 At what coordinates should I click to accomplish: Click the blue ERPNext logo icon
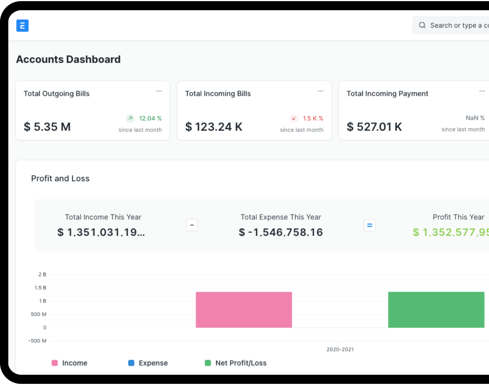(22, 25)
